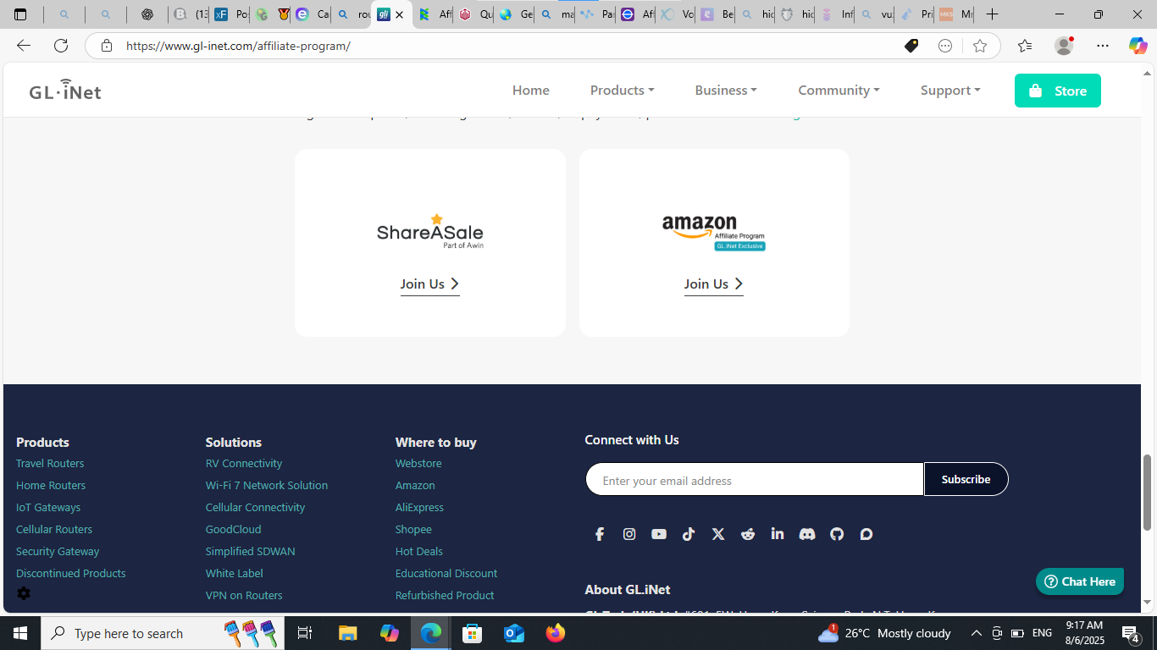Open tab actions menu icon
Screen dimensions: 1157x650
(21, 14)
